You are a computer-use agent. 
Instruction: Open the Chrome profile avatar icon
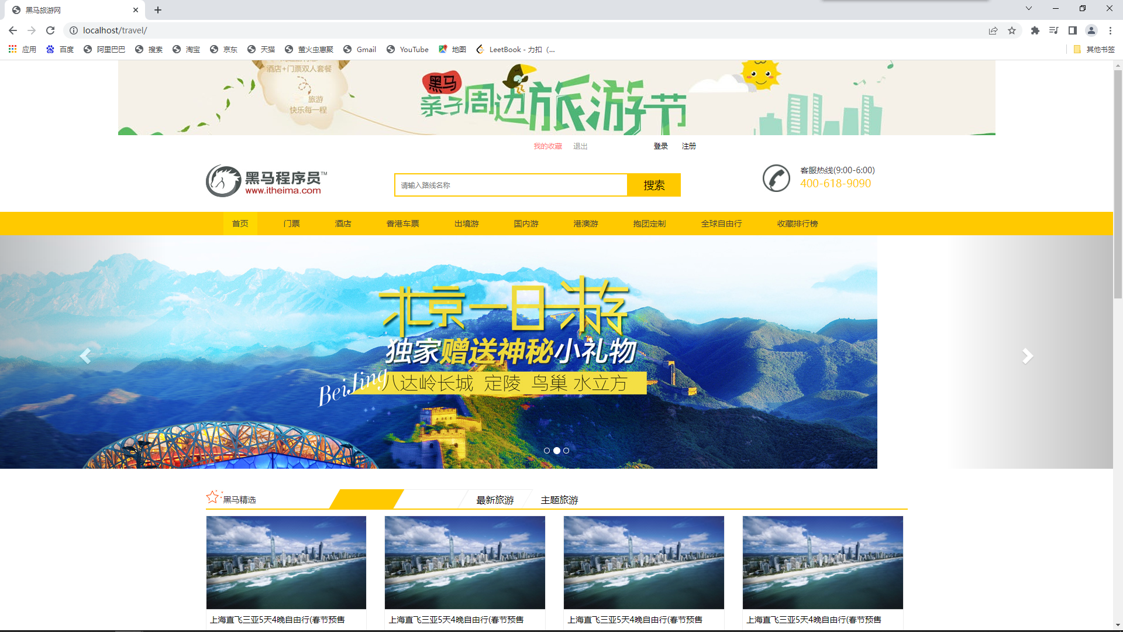tap(1091, 30)
